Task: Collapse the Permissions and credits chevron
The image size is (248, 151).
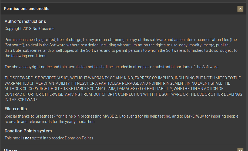Action: click(x=240, y=9)
